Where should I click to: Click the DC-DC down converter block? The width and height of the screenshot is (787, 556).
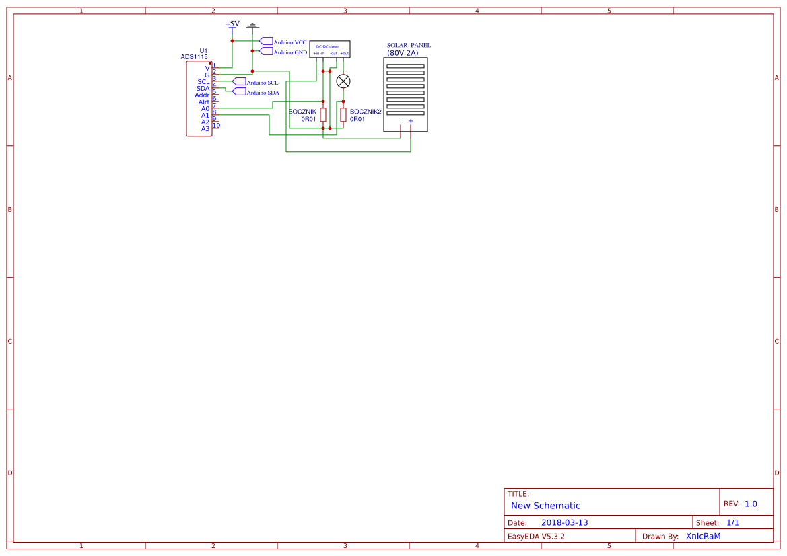coord(330,50)
